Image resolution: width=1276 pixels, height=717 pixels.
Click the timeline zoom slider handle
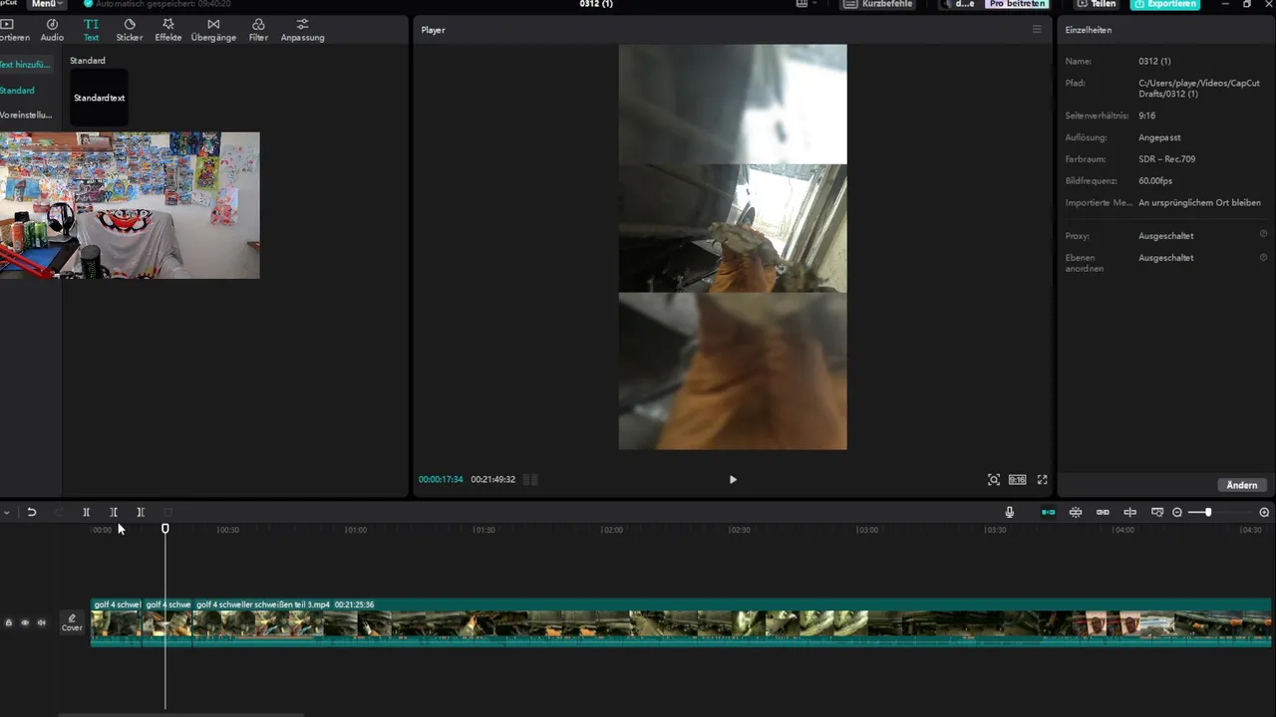[x=1207, y=512]
